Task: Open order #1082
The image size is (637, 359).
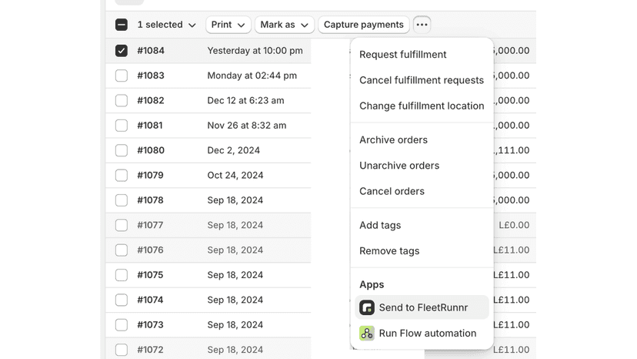Action: click(x=151, y=101)
